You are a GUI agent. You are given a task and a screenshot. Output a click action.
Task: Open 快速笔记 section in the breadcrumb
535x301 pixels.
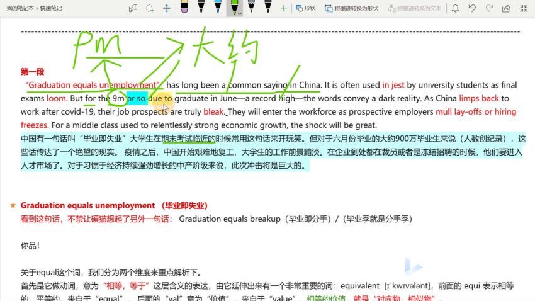point(51,8)
